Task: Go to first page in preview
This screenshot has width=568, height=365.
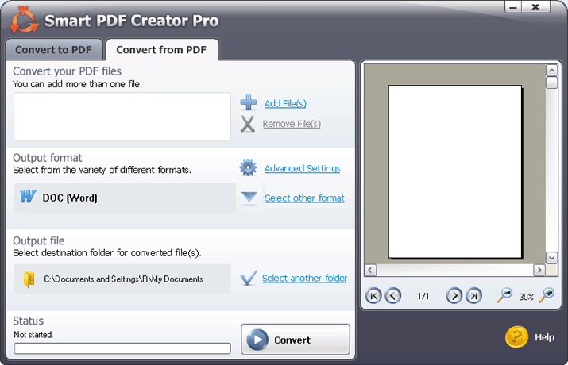Action: (x=373, y=296)
